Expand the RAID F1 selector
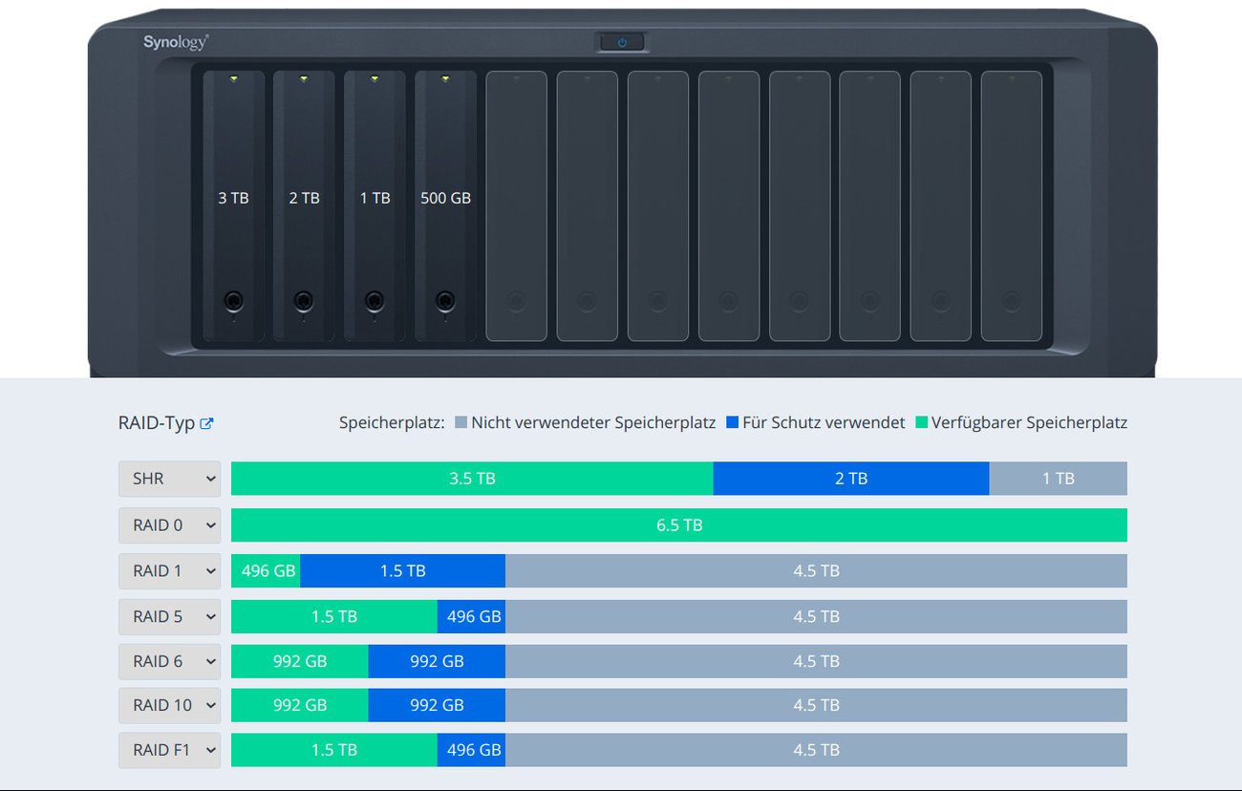The height and width of the screenshot is (791, 1242). coord(169,750)
